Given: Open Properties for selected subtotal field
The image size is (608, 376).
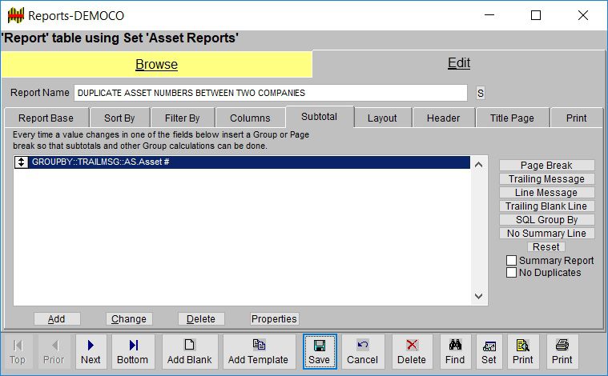Looking at the screenshot, I should pos(275,319).
